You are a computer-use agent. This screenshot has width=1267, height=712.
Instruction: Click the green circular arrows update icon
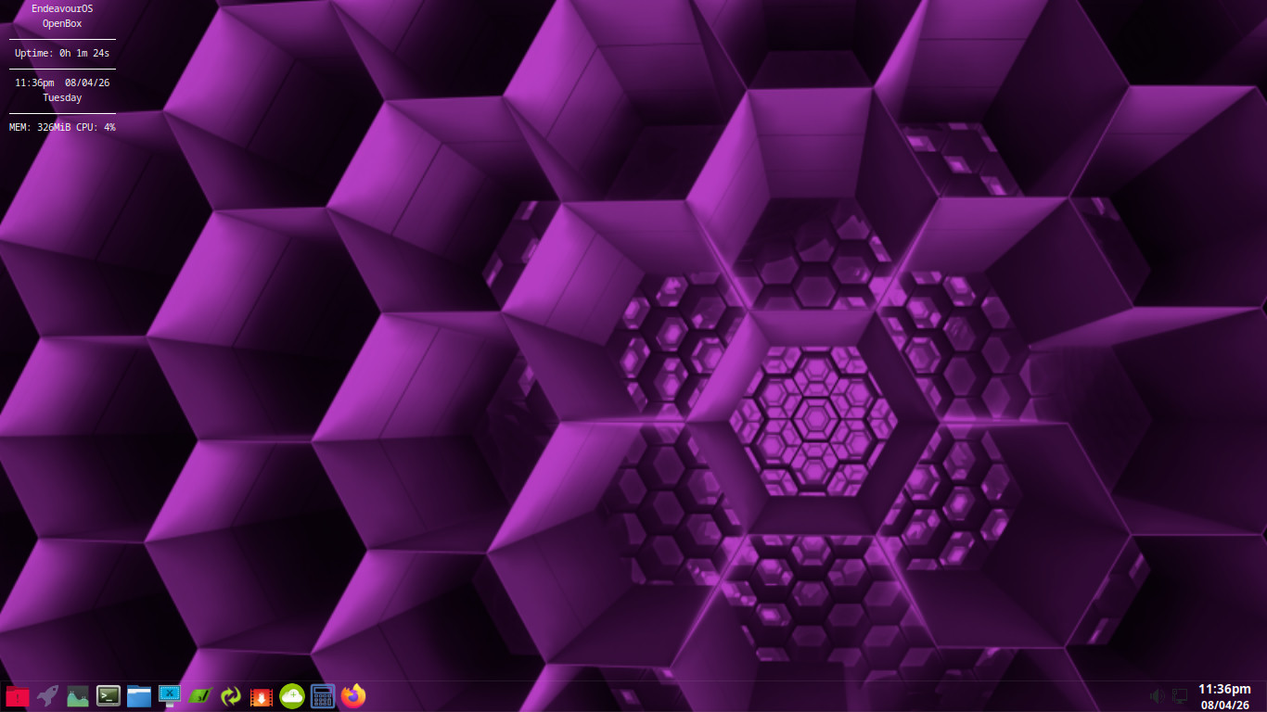click(x=231, y=695)
